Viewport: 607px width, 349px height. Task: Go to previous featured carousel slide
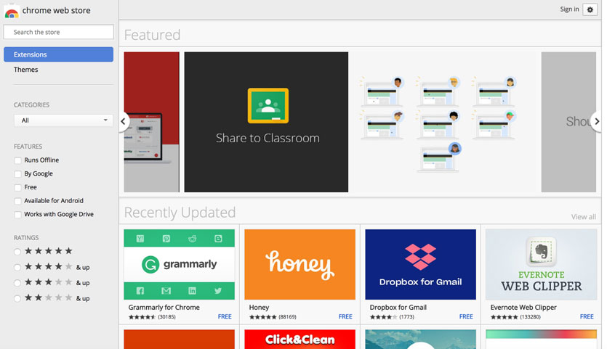[x=124, y=121]
